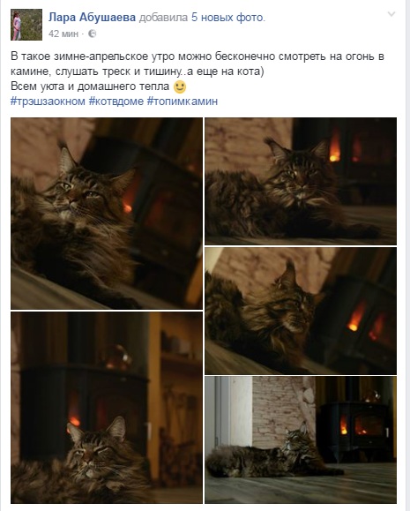Open Лара Абушаева profile picture

tap(26, 25)
